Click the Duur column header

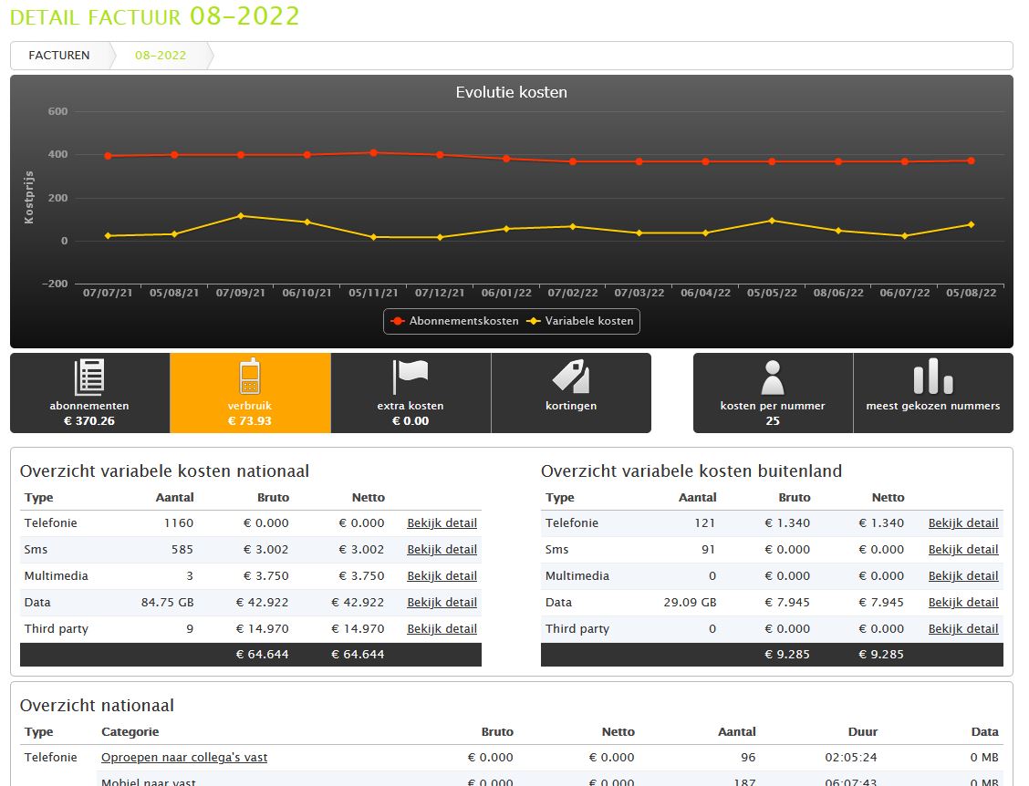862,731
